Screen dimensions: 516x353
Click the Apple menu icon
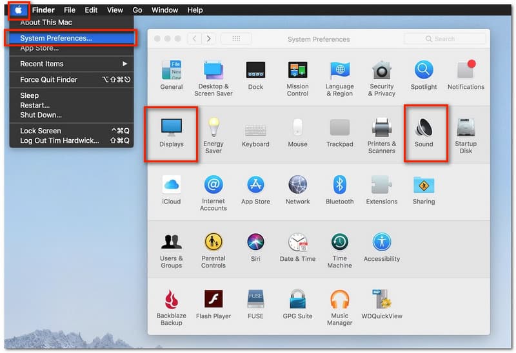pyautogui.click(x=19, y=10)
